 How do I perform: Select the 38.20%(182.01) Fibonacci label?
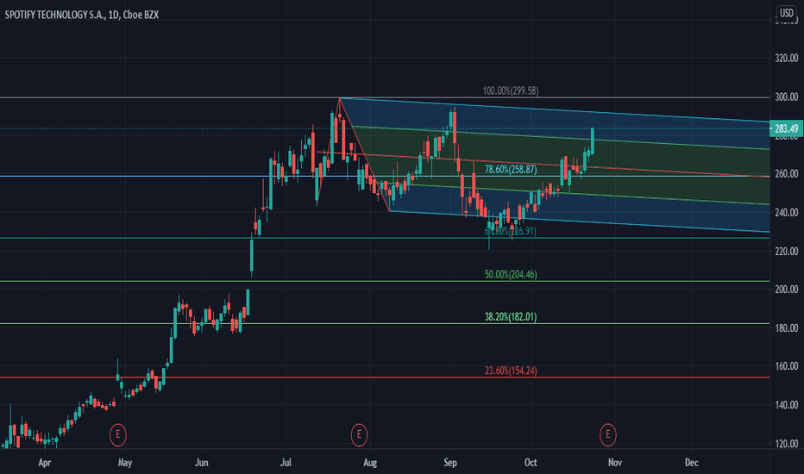(511, 316)
